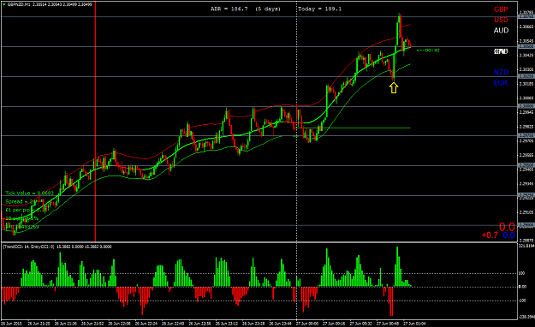Click the NZD currency label
Screen dimensions: 535x327
[x=501, y=73]
